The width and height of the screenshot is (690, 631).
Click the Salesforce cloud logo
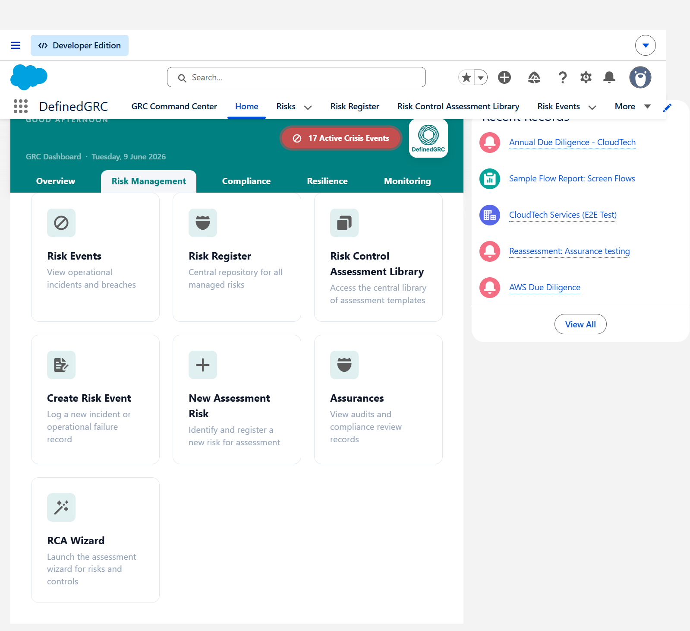(29, 77)
